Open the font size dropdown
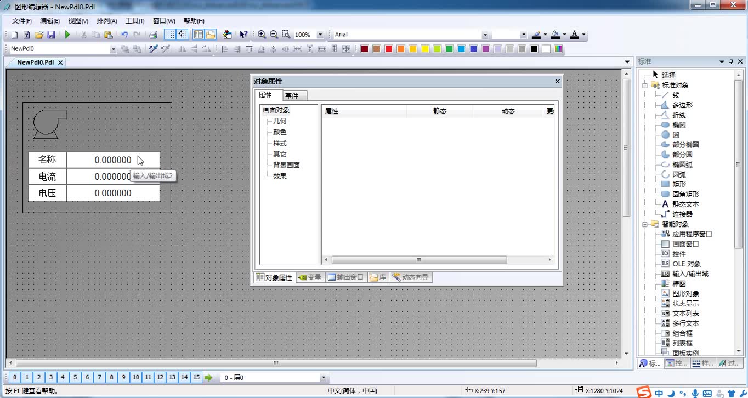The height and width of the screenshot is (398, 748). (524, 35)
